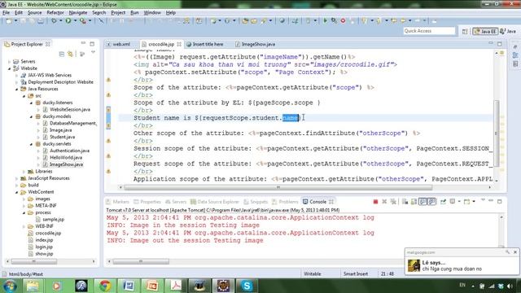
Task: Click the Print toolbar icon
Action: pyautogui.click(x=40, y=20)
